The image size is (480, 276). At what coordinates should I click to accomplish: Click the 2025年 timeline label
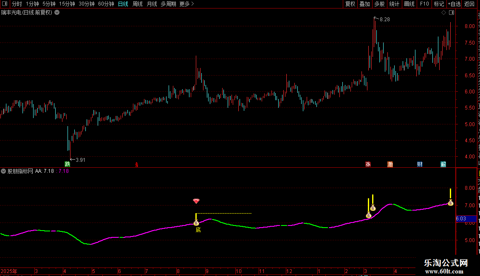click(9, 271)
